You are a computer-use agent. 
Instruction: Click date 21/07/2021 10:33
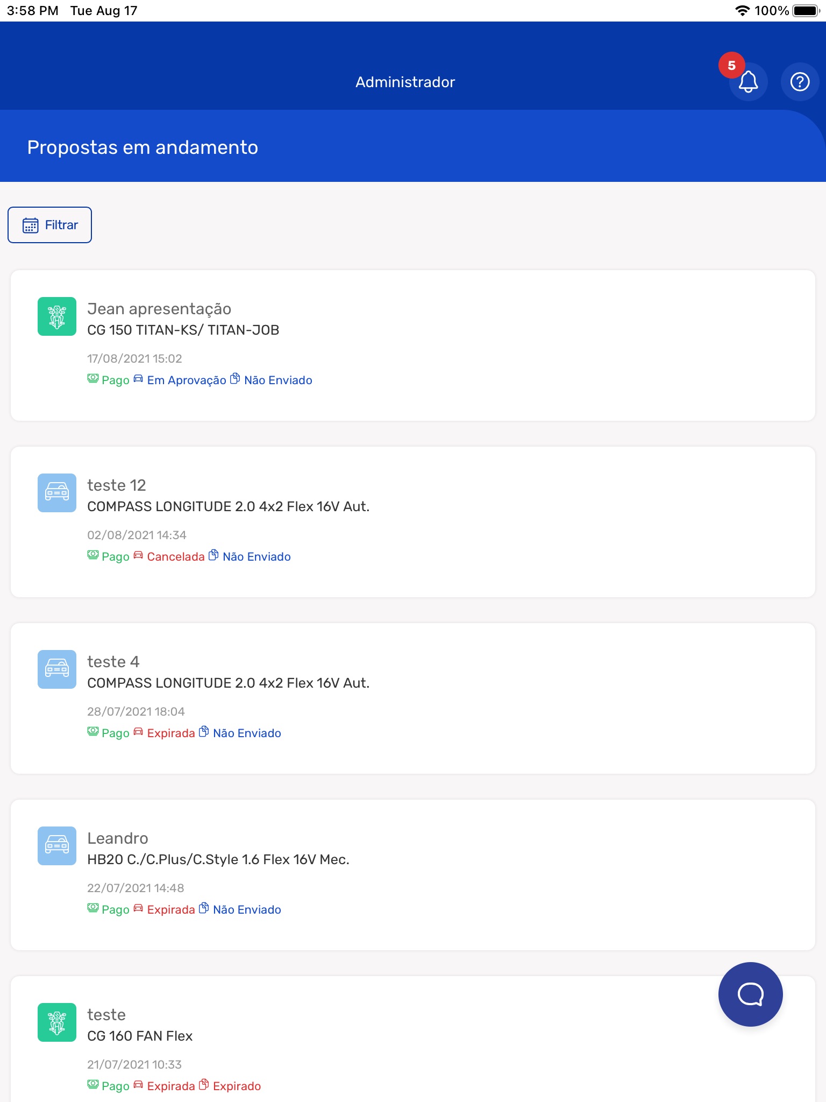pos(134,1064)
